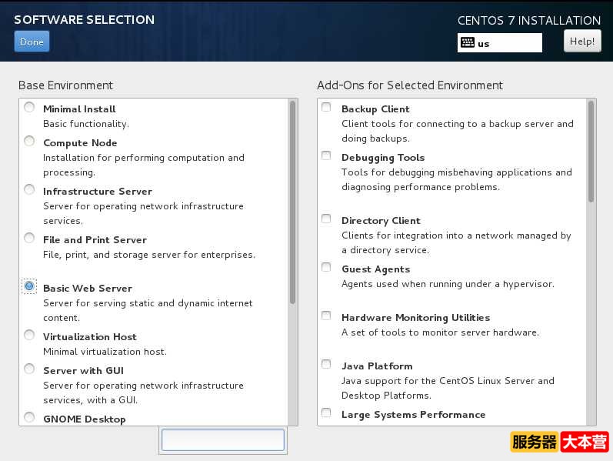Enable Directory Client checkbox
This screenshot has height=461, width=613.
pos(326,219)
